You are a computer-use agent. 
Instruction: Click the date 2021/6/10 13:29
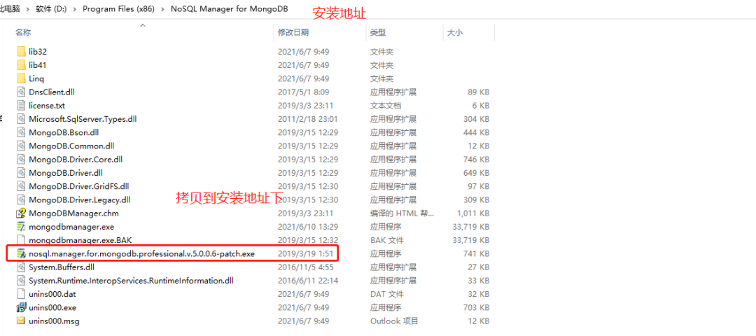coord(306,227)
